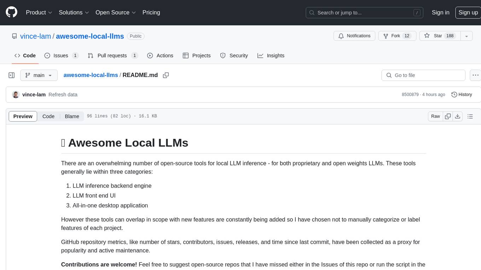Star the repository
Screen dimensions: 481x270
pos(440,36)
